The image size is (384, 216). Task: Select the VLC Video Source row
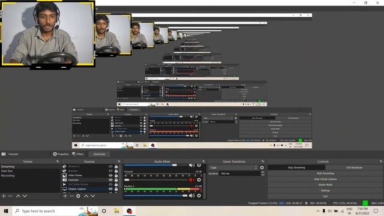coord(91,184)
